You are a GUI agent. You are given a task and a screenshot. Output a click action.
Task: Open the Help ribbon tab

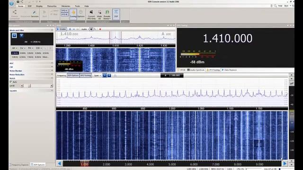click(x=87, y=6)
